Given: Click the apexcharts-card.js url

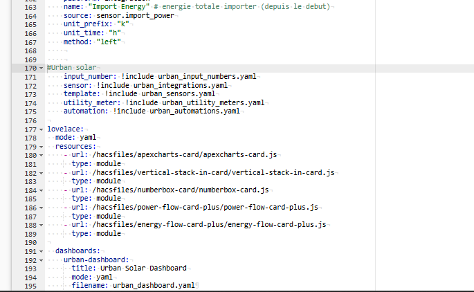Looking at the screenshot, I should point(184,155).
